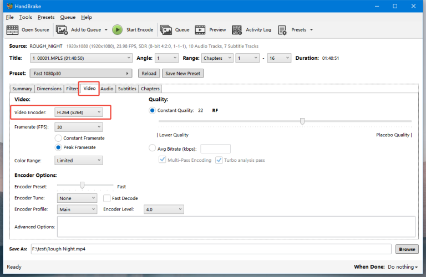Viewport: 426px width, 277px height.
Task: Open the Queue menu in menu bar
Action: pos(68,17)
